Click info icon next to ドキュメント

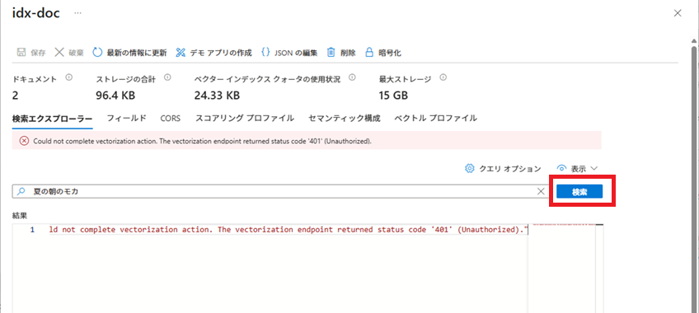coord(68,77)
